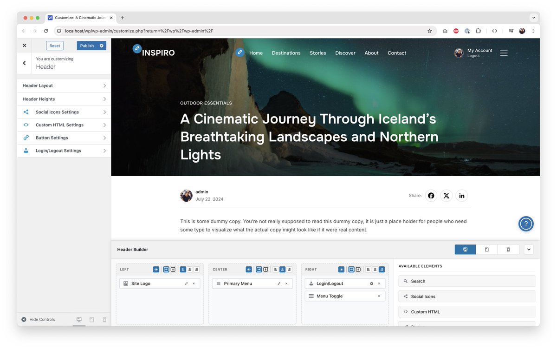Go back from the Header section
This screenshot has width=557, height=349.
click(24, 63)
